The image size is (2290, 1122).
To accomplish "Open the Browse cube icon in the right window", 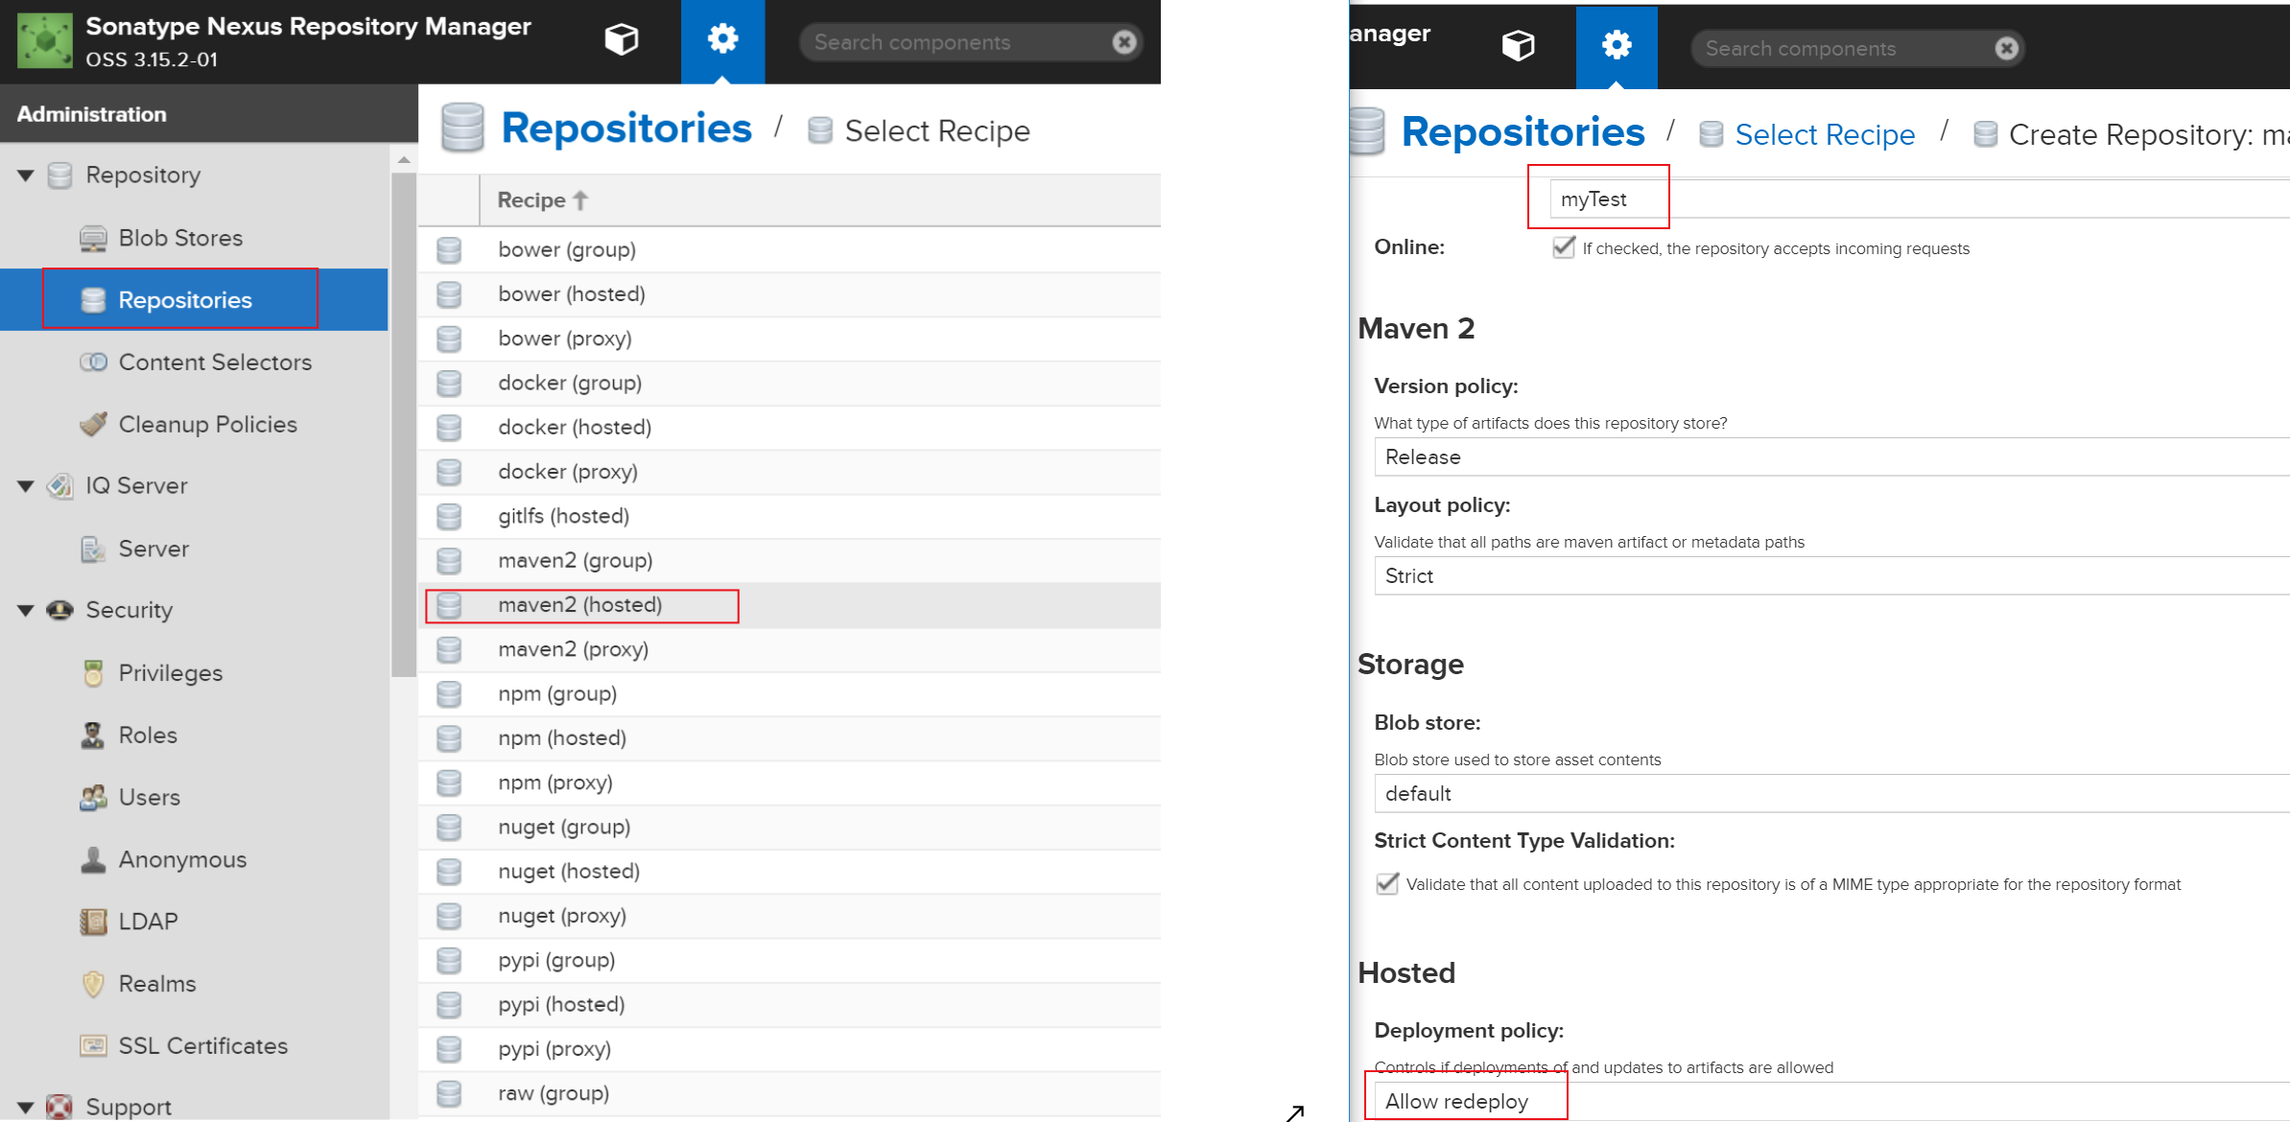I will click(1518, 45).
